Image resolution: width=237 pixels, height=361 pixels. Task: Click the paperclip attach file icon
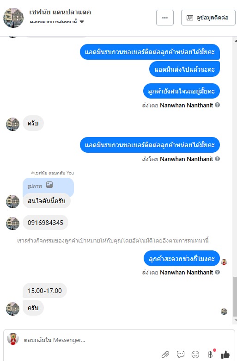(165, 355)
